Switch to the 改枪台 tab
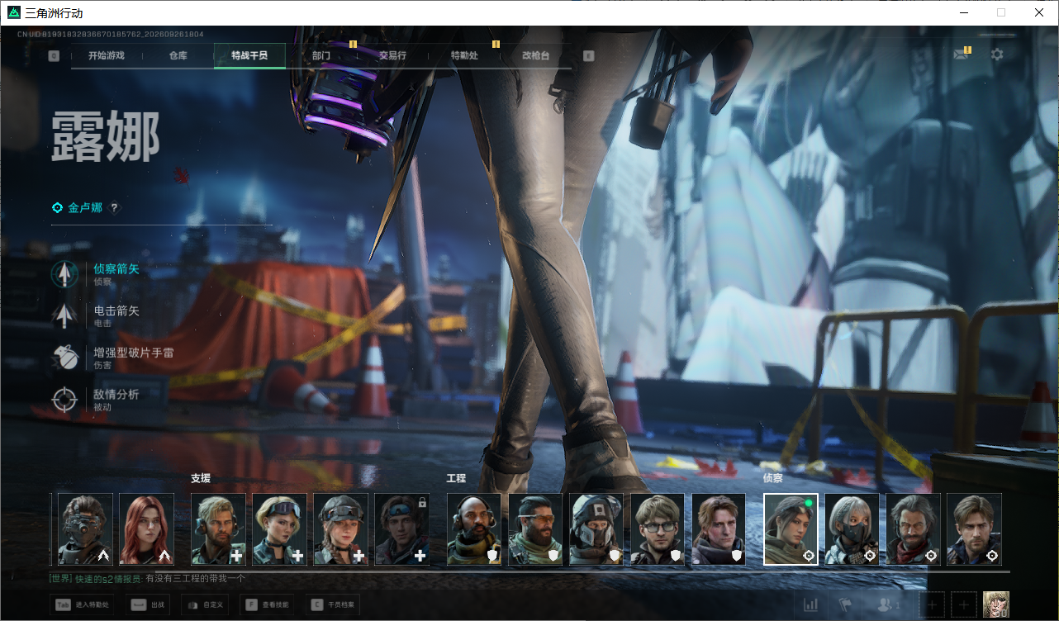 pos(535,55)
